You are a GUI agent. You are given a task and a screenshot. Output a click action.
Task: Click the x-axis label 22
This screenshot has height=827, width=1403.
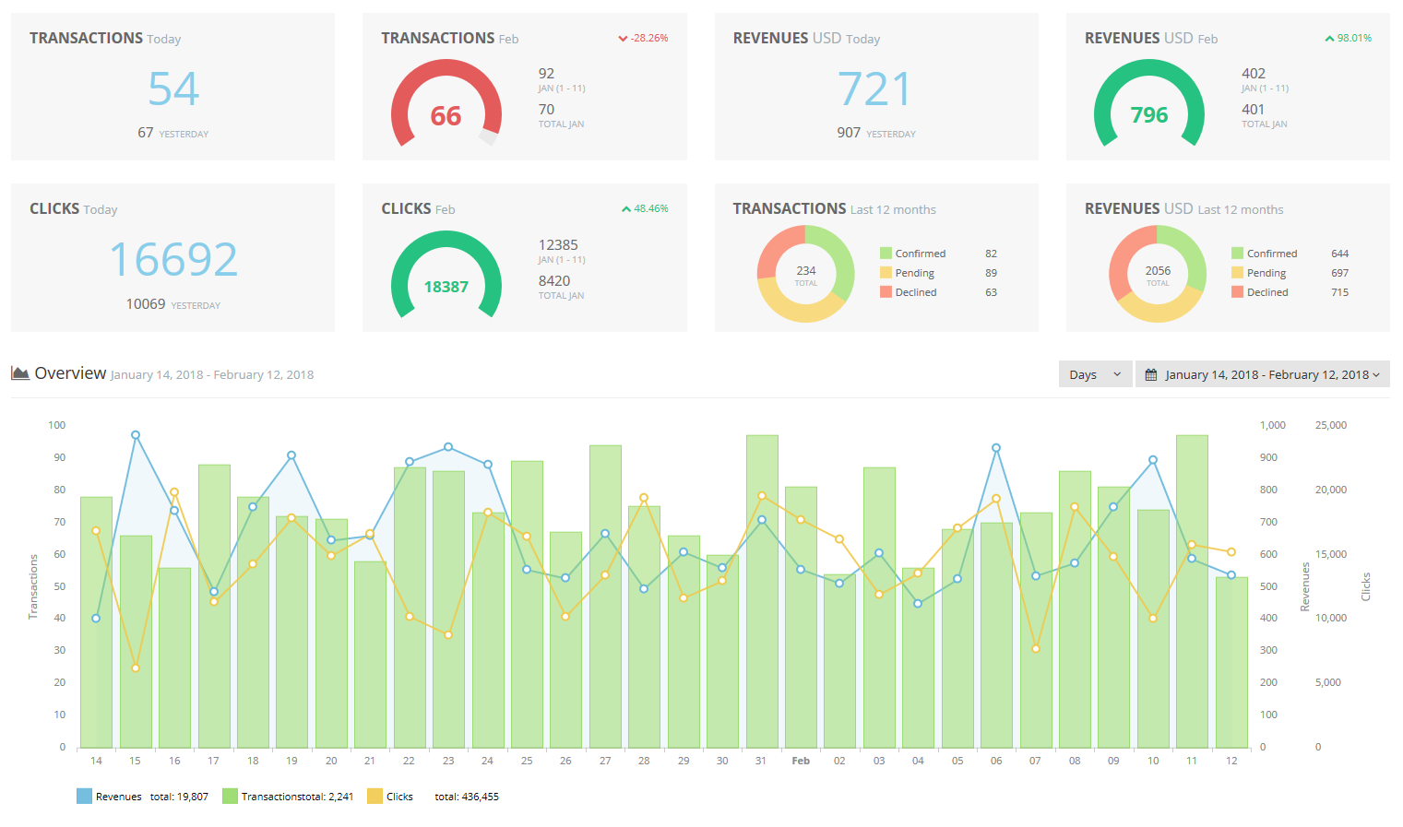[409, 761]
